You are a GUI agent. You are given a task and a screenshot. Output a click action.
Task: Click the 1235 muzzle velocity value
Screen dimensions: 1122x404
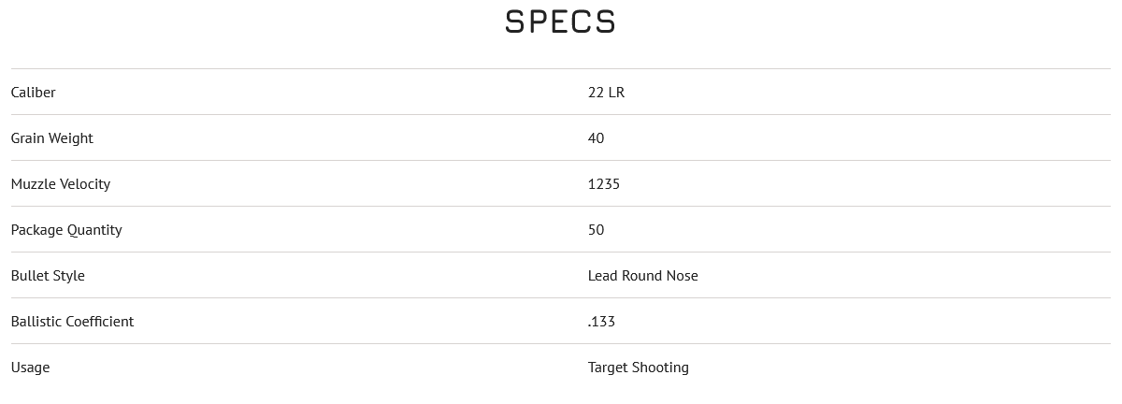pyautogui.click(x=604, y=183)
